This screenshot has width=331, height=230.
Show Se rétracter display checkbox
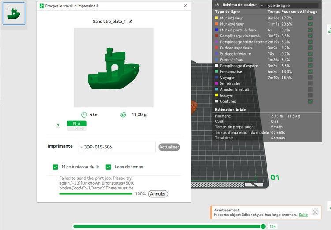(x=310, y=83)
